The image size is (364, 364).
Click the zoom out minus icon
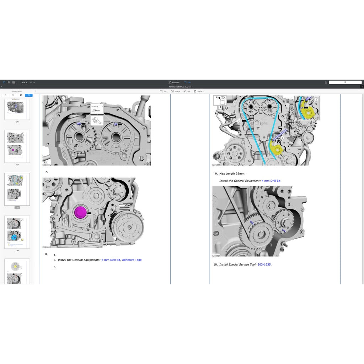(31, 82)
